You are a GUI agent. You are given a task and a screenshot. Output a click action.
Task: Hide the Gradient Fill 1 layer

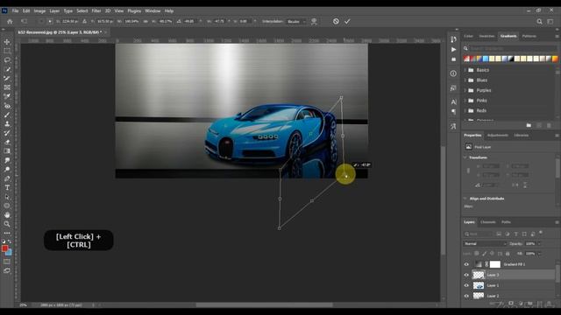click(x=466, y=264)
